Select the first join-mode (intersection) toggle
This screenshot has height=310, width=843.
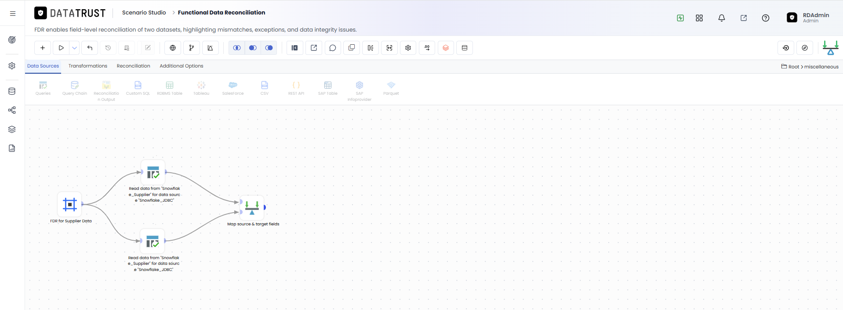tap(237, 48)
